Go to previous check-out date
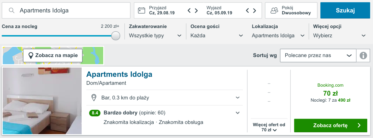This screenshot has height=138, width=373. 247,11
